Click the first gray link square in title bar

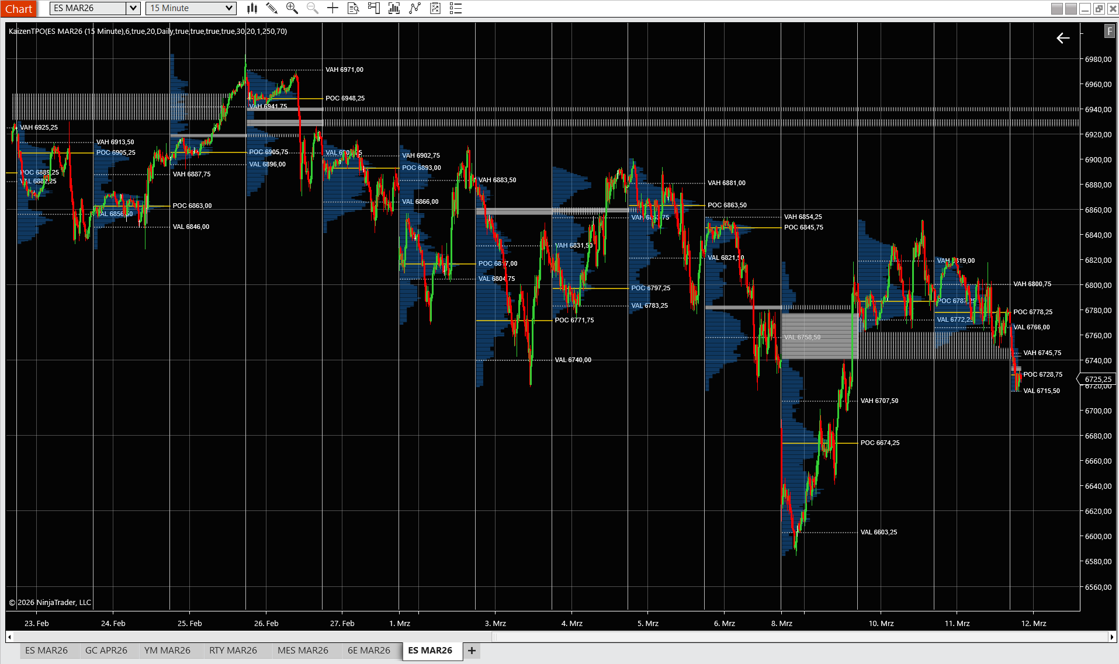[x=1056, y=9]
